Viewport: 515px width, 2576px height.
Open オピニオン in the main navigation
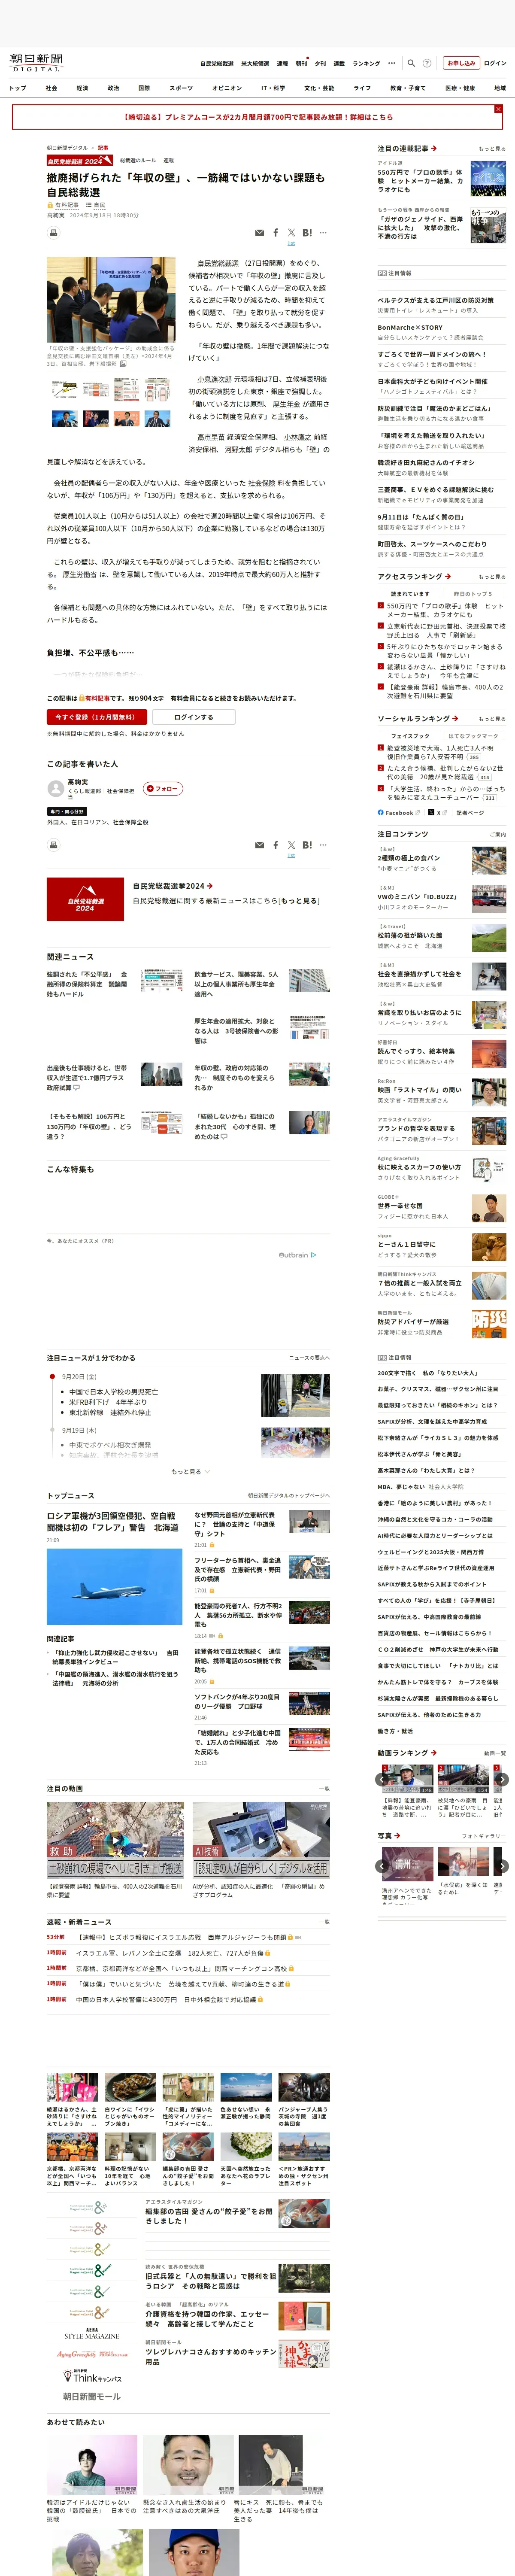tap(227, 88)
